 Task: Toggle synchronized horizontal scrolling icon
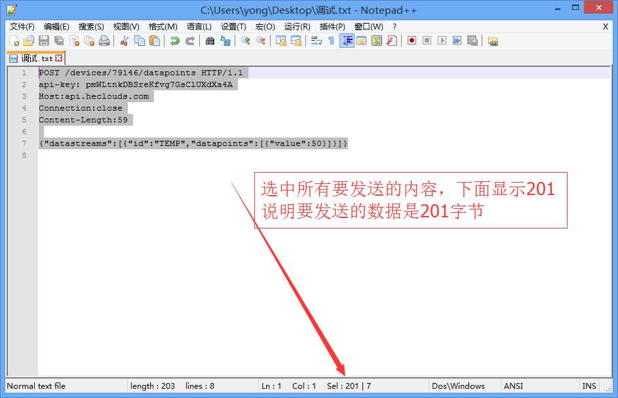point(296,41)
